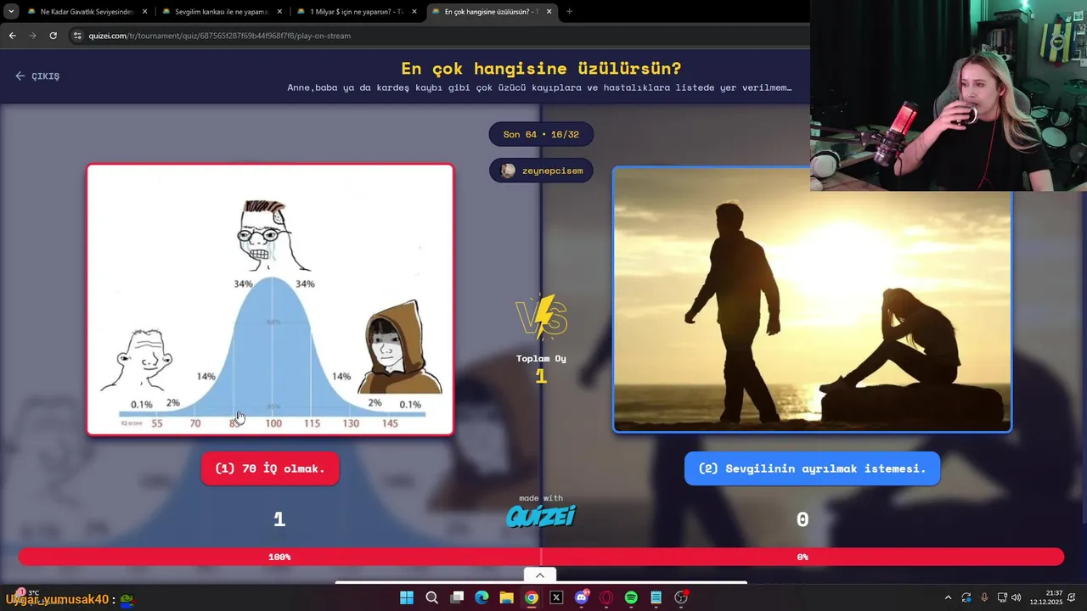The width and height of the screenshot is (1087, 611).
Task: Open Windows taskbar search
Action: click(431, 597)
